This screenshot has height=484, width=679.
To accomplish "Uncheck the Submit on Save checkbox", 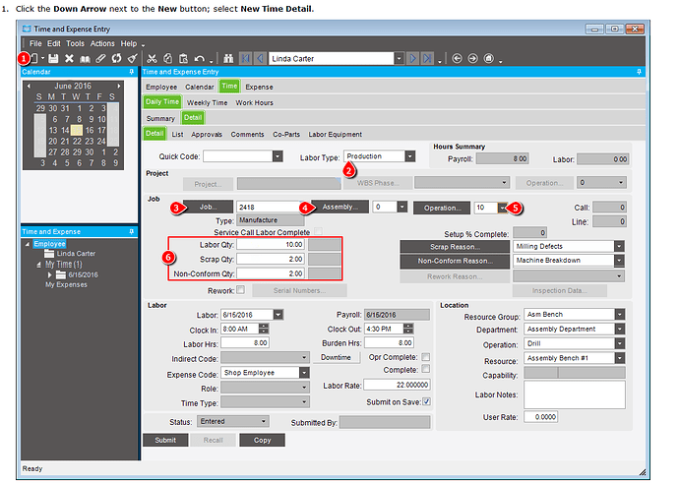I will (426, 401).
